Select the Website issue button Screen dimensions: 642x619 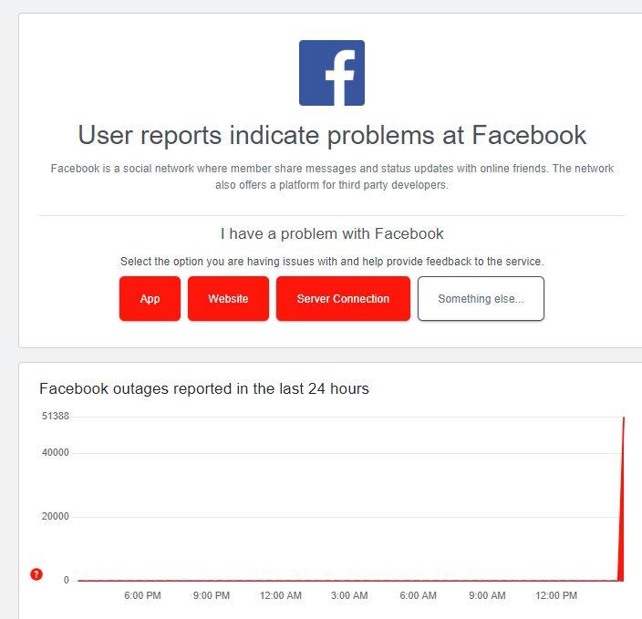coord(228,299)
